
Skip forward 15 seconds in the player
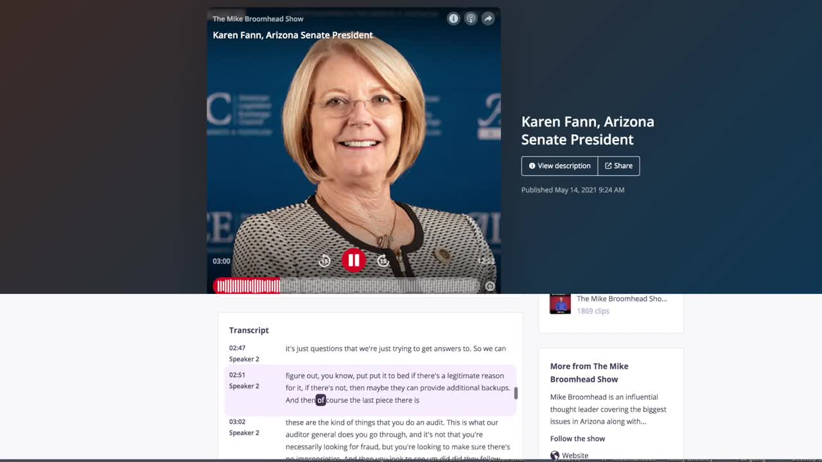[x=383, y=261]
